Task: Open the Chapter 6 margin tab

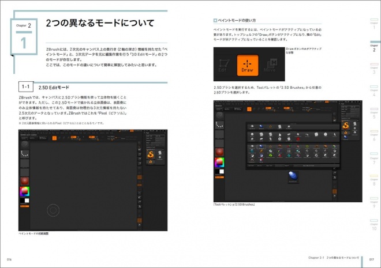Action: click(x=374, y=136)
